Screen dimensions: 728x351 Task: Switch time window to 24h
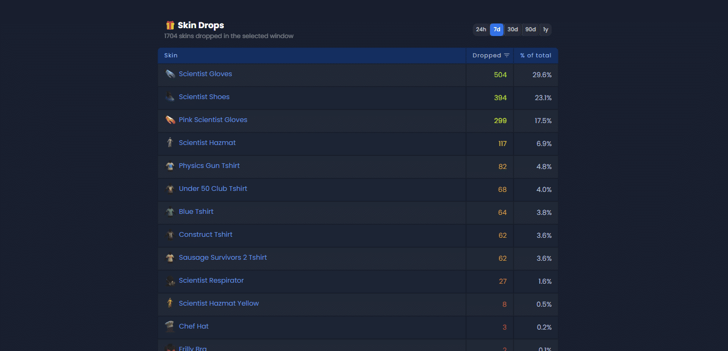481,30
